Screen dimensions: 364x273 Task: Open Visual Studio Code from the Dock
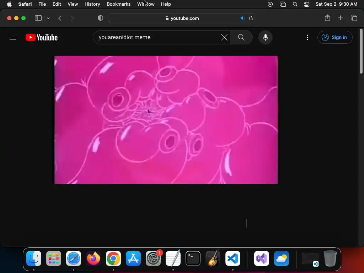pos(232,258)
